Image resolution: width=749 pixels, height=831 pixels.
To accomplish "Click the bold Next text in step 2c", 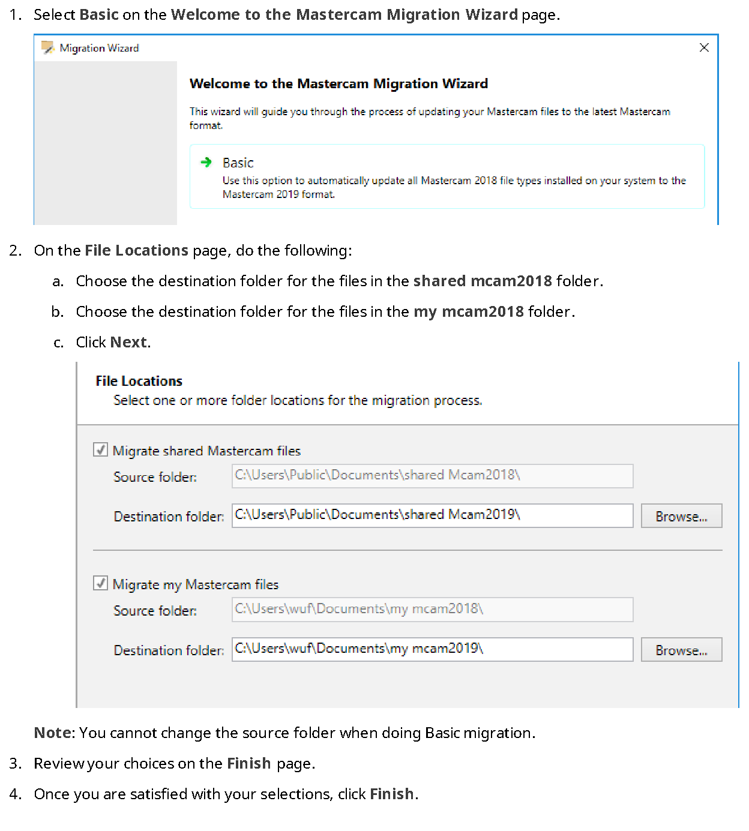I will point(128,342).
